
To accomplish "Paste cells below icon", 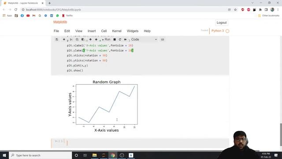I will [x=83, y=39].
